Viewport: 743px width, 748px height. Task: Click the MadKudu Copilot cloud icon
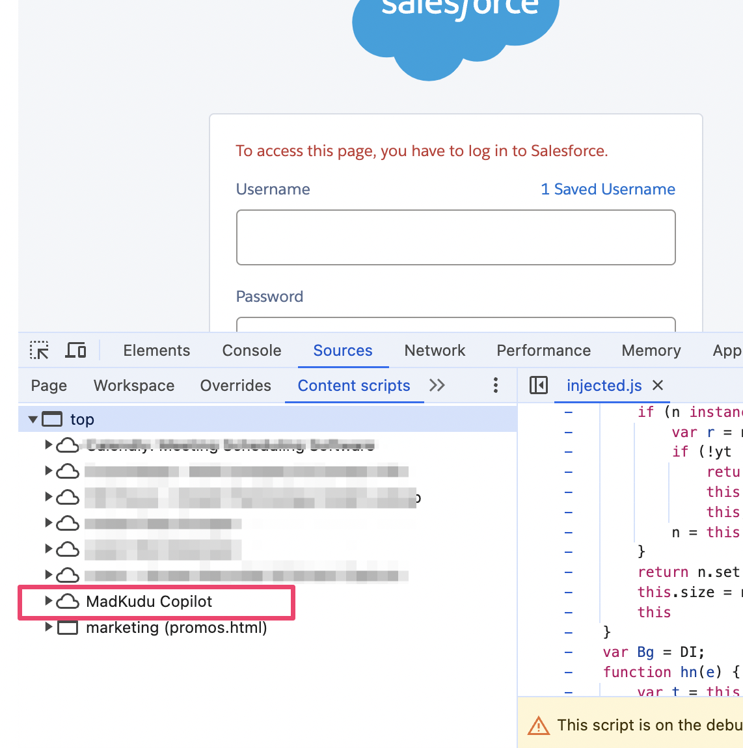coord(68,602)
